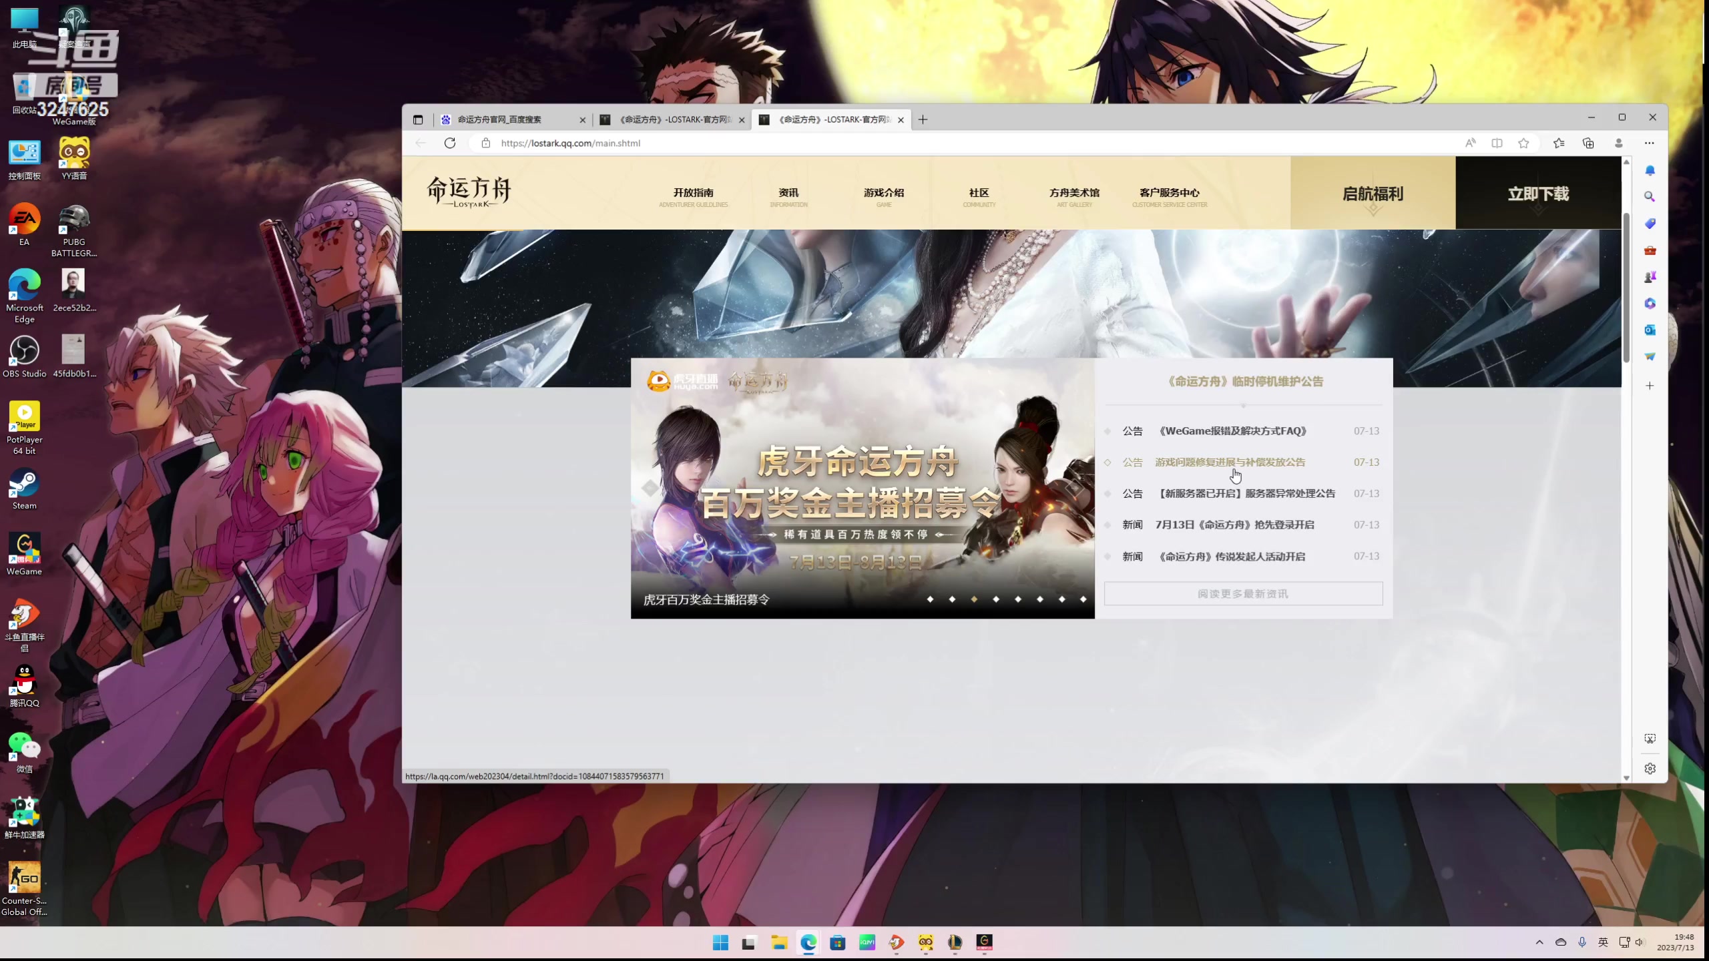Viewport: 1709px width, 961px height.
Task: Click the 命运方舟 LOSTARK site logo
Action: pos(469,192)
